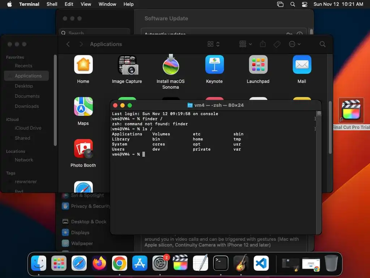Click the date and time in menu bar

pyautogui.click(x=338, y=4)
